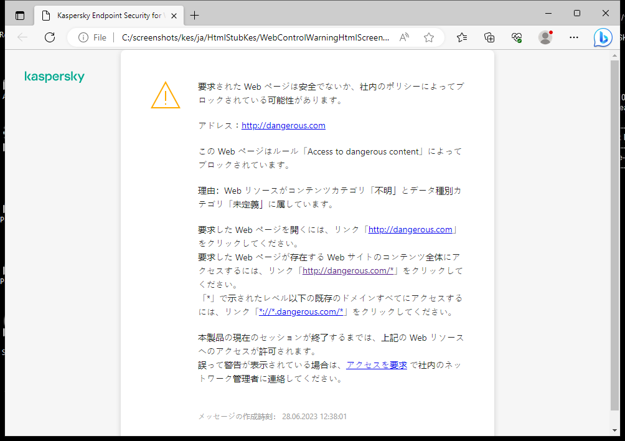Open Bing Discover chat sidebar
Viewport: 625px width, 441px height.
pos(603,37)
